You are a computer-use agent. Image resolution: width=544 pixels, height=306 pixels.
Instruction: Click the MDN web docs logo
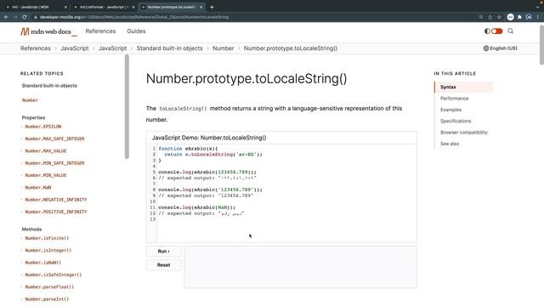click(48, 31)
